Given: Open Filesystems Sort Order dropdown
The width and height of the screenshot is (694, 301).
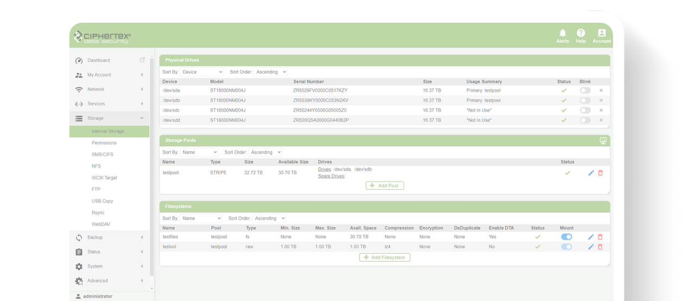Looking at the screenshot, I should coord(269,219).
